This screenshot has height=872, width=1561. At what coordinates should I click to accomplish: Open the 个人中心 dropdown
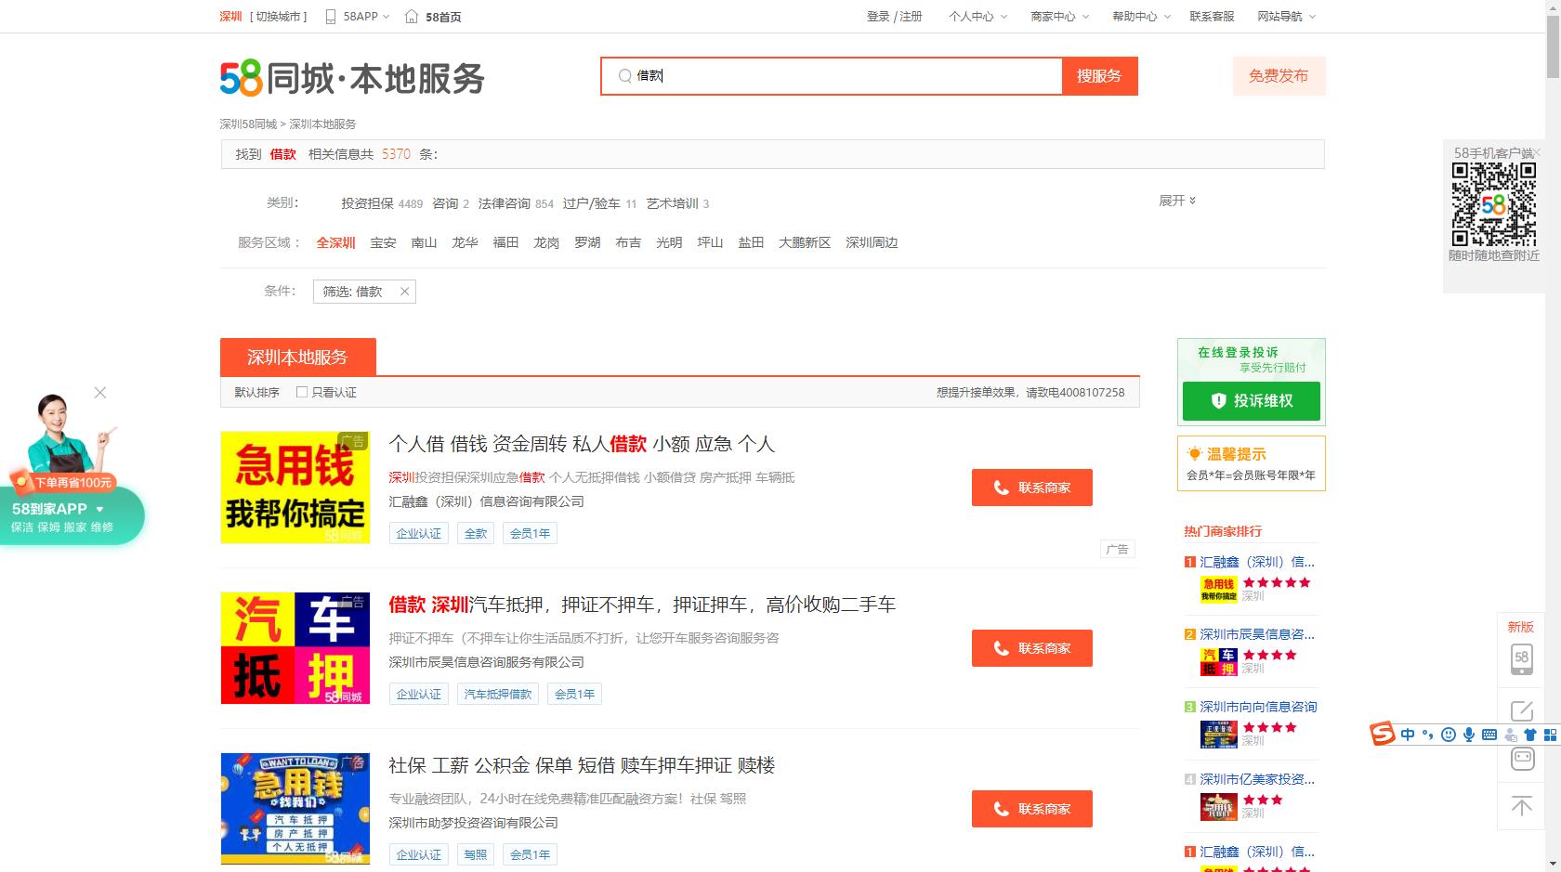(972, 16)
